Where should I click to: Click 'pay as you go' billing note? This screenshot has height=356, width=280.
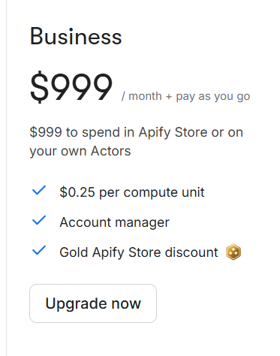213,97
